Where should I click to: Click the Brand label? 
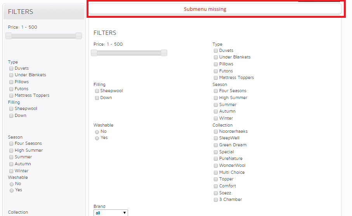coord(99,206)
